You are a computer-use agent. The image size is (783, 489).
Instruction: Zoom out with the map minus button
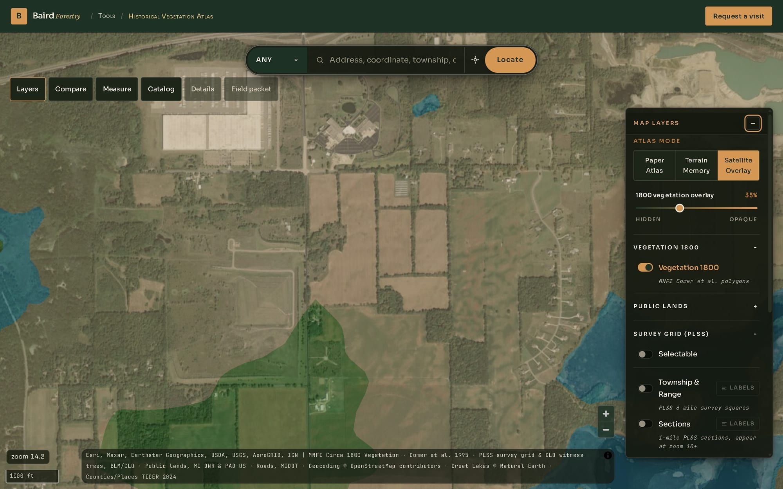[x=606, y=430]
